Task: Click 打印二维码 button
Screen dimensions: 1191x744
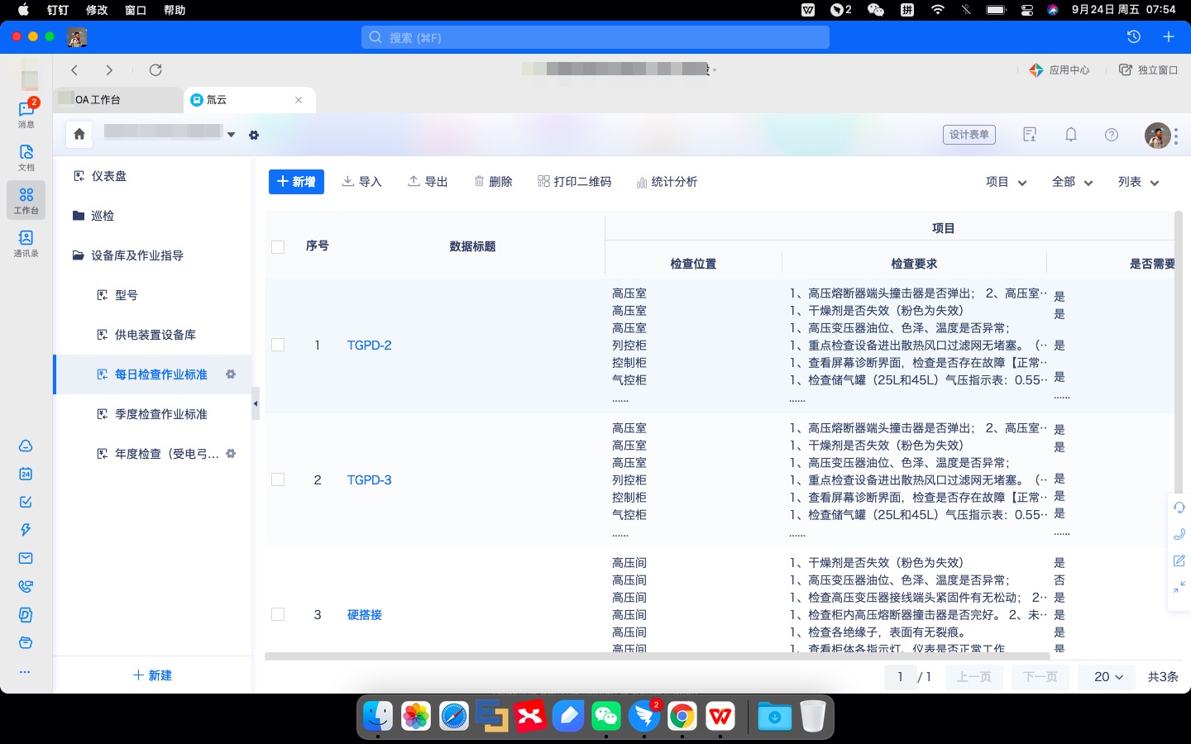Action: coord(574,182)
